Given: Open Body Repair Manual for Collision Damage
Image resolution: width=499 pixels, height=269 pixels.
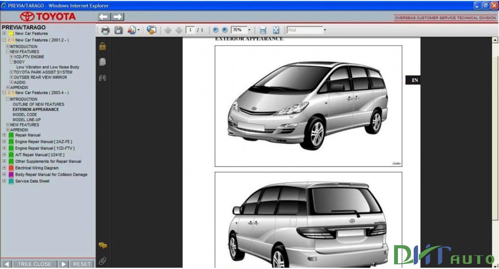Looking at the screenshot, I should pyautogui.click(x=51, y=174).
